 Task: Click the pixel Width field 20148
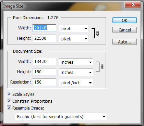(x=44, y=28)
